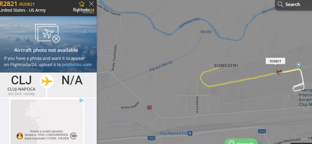Screen dimensions: 312x144
Task: Click the green Upgrade button
Action: tap(241, 141)
